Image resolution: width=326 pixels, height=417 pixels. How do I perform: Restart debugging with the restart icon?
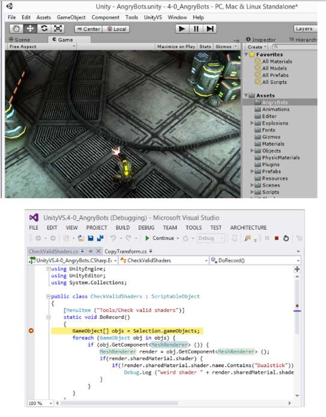click(x=286, y=238)
